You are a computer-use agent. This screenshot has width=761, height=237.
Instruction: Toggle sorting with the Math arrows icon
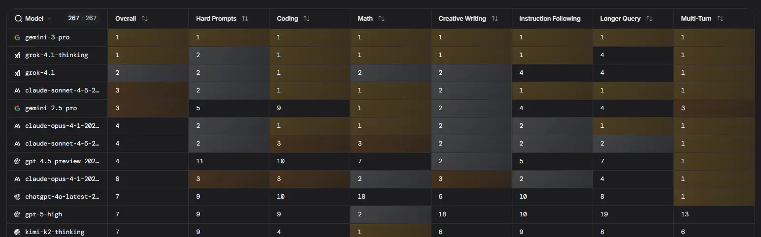click(x=381, y=19)
